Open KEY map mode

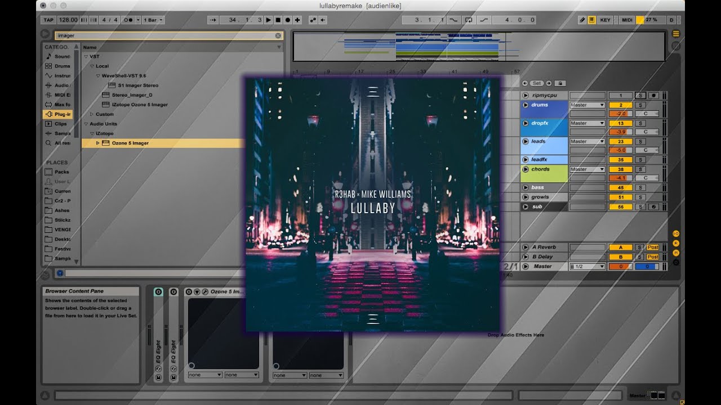coord(606,20)
